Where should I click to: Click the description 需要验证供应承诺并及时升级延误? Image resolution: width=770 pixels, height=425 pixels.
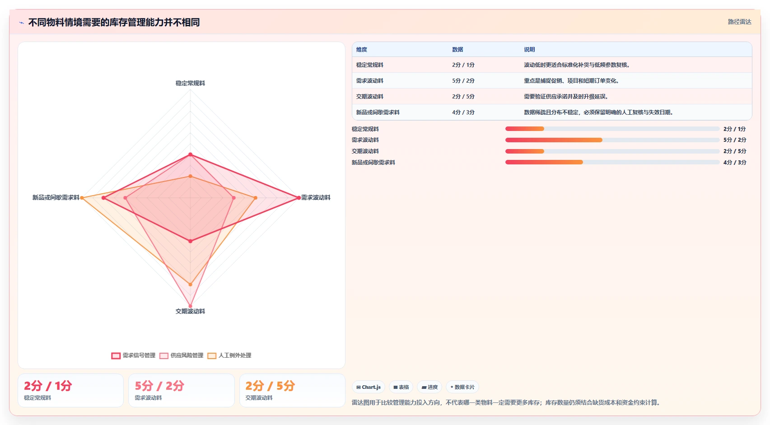click(x=566, y=97)
